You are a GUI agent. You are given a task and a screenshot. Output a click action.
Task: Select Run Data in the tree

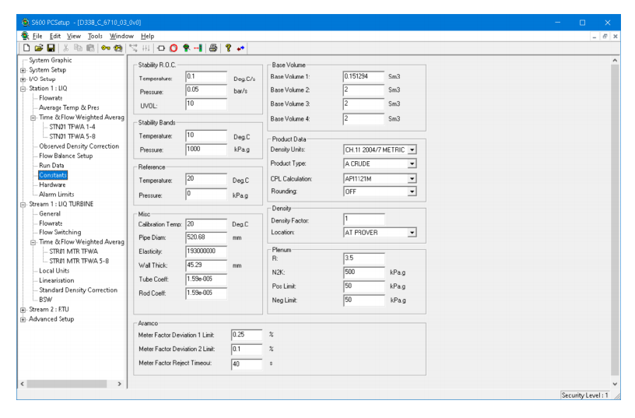51,166
